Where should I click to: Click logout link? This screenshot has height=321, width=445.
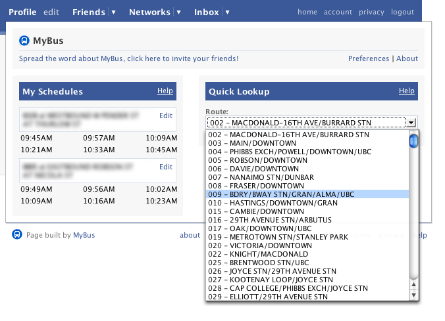pos(402,12)
